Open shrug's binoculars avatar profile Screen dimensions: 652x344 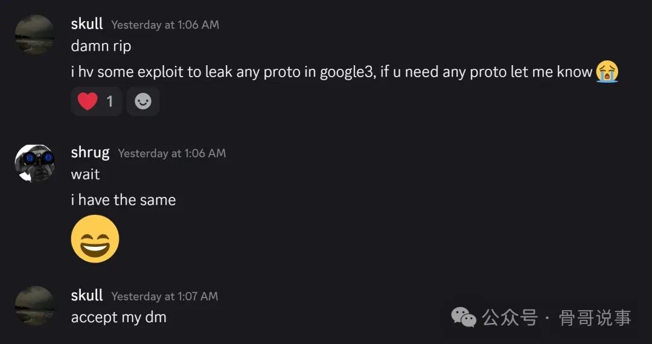(x=34, y=164)
